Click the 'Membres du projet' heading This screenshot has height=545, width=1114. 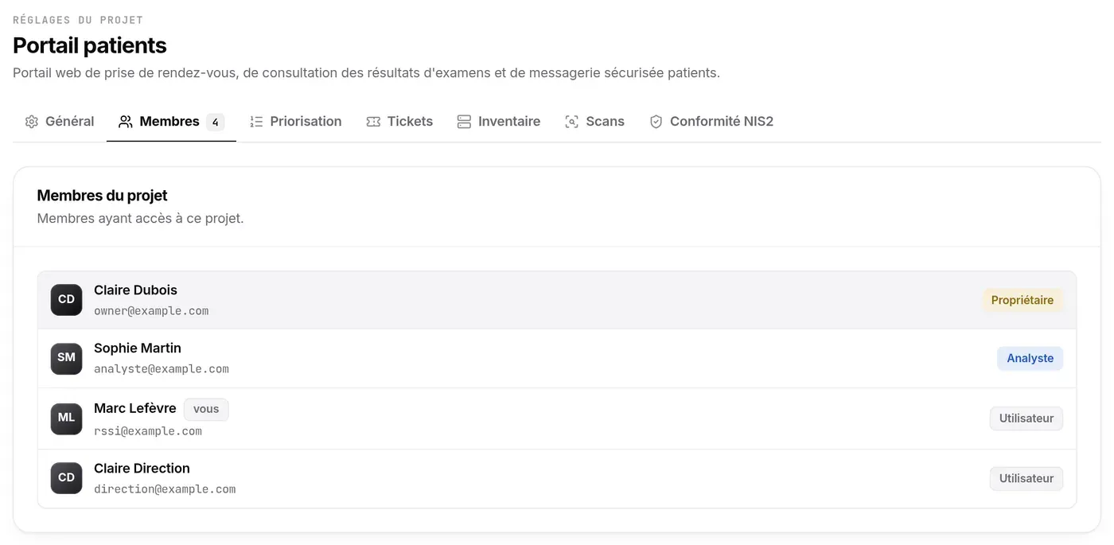pyautogui.click(x=103, y=195)
